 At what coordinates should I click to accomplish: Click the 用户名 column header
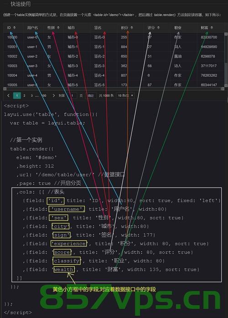[x=32, y=27]
